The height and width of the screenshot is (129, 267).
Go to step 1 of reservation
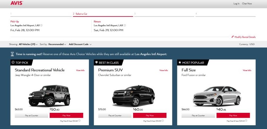(x=41, y=14)
